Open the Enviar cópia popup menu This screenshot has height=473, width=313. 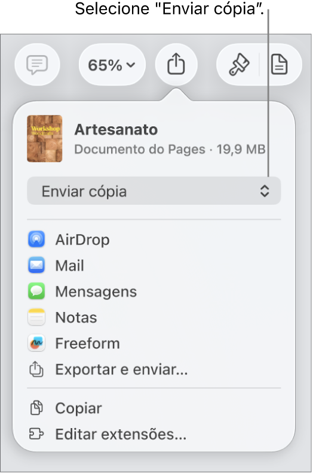pyautogui.click(x=154, y=191)
